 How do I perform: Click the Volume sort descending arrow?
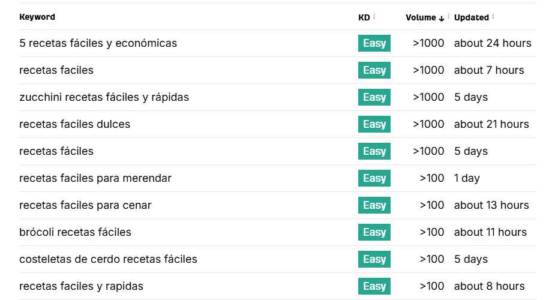pyautogui.click(x=442, y=18)
